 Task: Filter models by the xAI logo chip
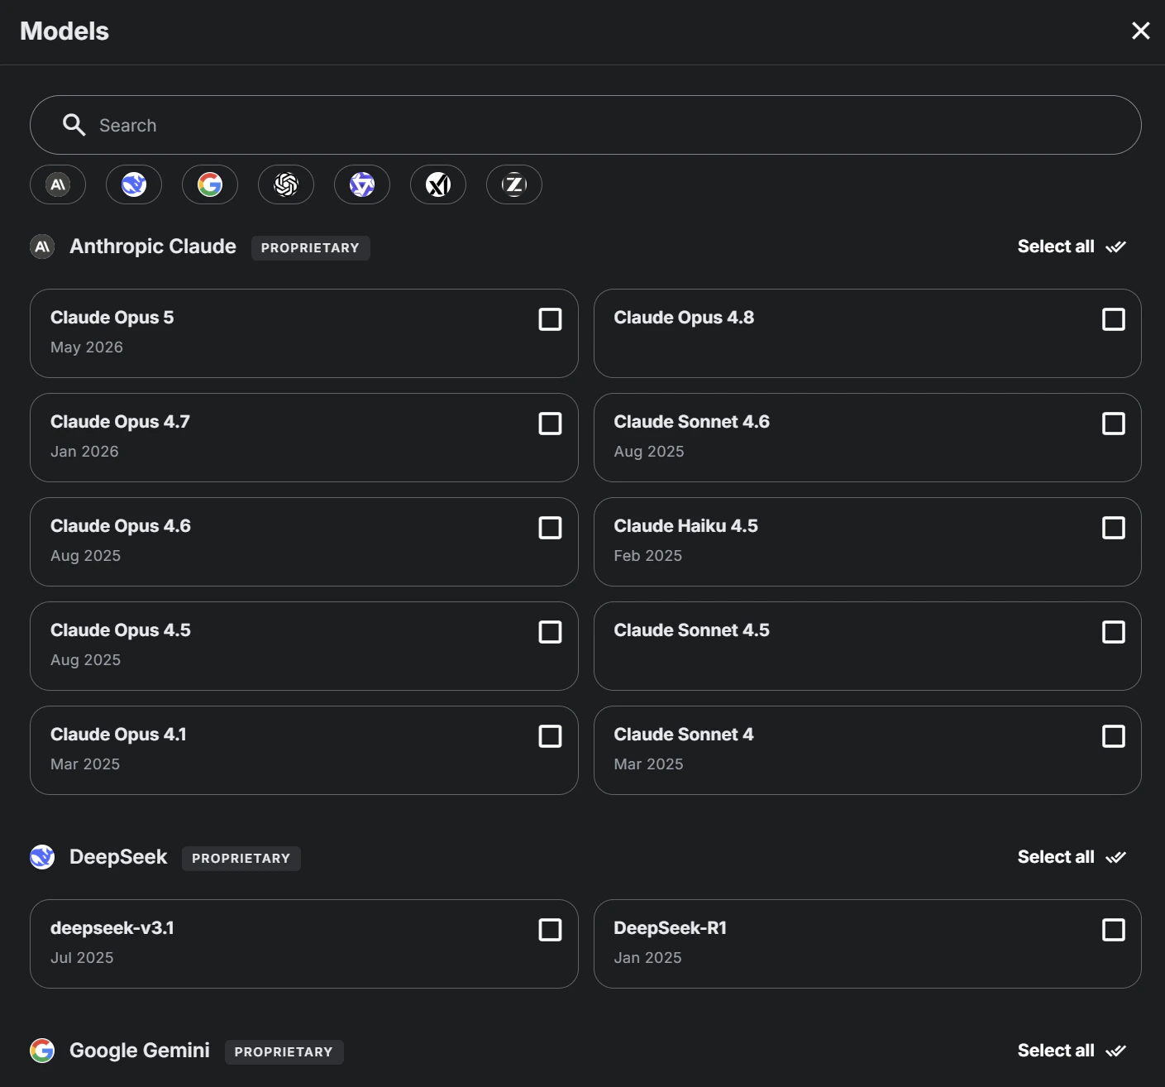click(x=438, y=184)
